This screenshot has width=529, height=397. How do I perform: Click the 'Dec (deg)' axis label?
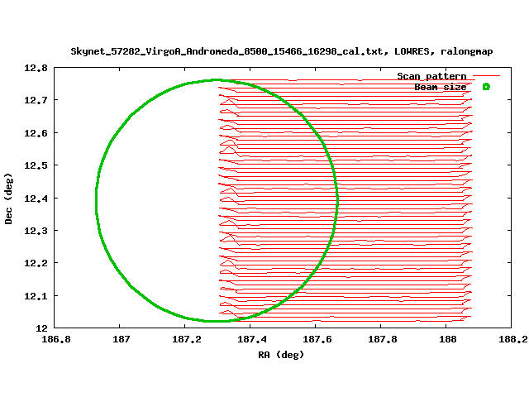[8, 198]
